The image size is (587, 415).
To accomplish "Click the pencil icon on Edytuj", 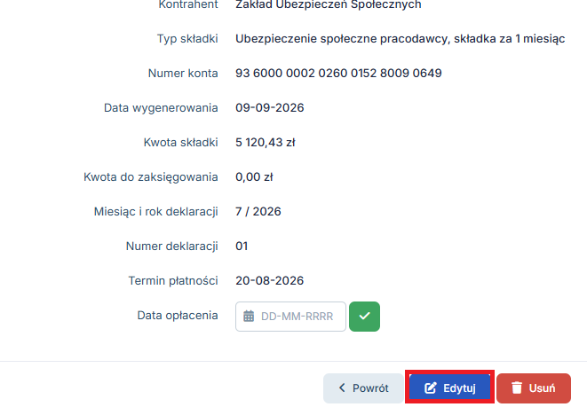I will click(x=431, y=388).
